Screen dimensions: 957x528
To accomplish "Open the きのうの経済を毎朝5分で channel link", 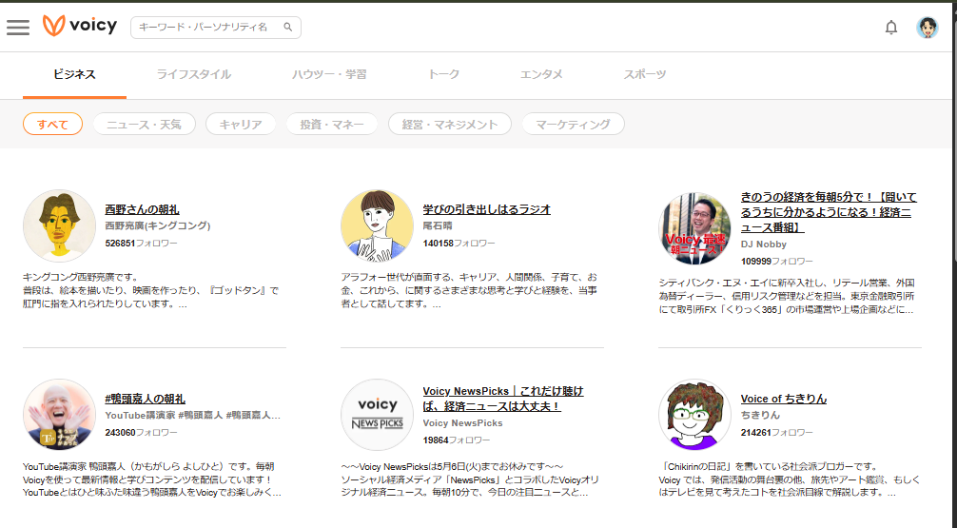I will pyautogui.click(x=829, y=212).
